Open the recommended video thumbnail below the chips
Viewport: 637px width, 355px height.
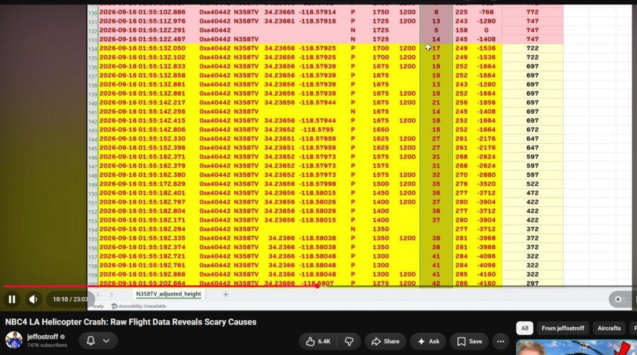(577, 348)
